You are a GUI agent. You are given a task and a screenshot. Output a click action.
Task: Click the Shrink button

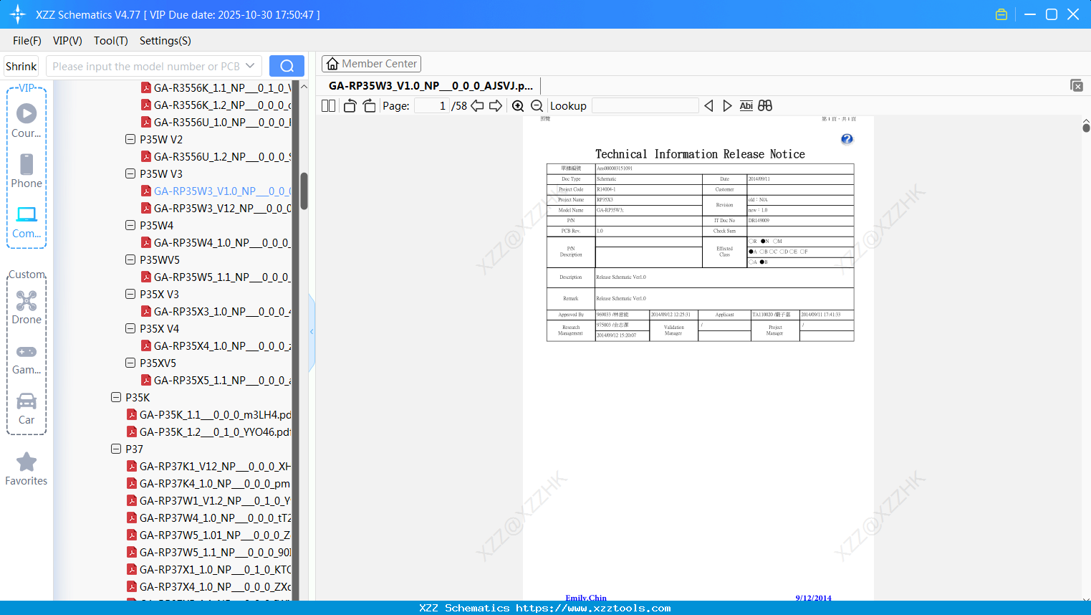21,66
